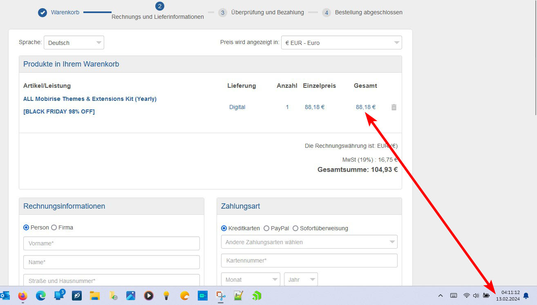Open File Explorer from the taskbar
This screenshot has height=305, width=537.
coord(95,296)
